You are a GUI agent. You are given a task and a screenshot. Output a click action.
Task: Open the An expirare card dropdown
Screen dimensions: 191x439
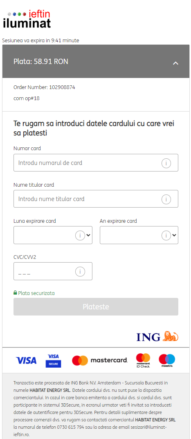coord(139,235)
